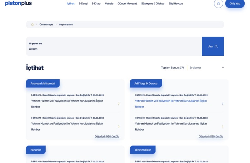Click the Giriş Yap login button

[x=235, y=3]
